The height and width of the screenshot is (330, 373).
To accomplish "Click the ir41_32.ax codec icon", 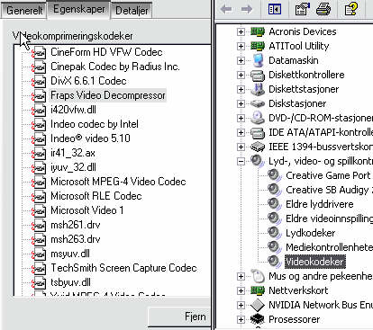I will (x=39, y=154).
